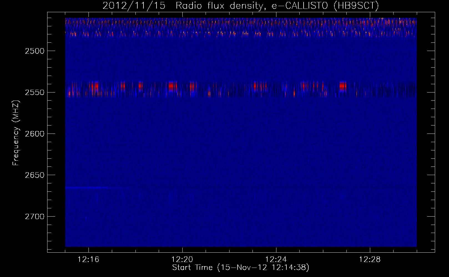Click the 'Frequency (MHZ)' axis label

pyautogui.click(x=16, y=133)
